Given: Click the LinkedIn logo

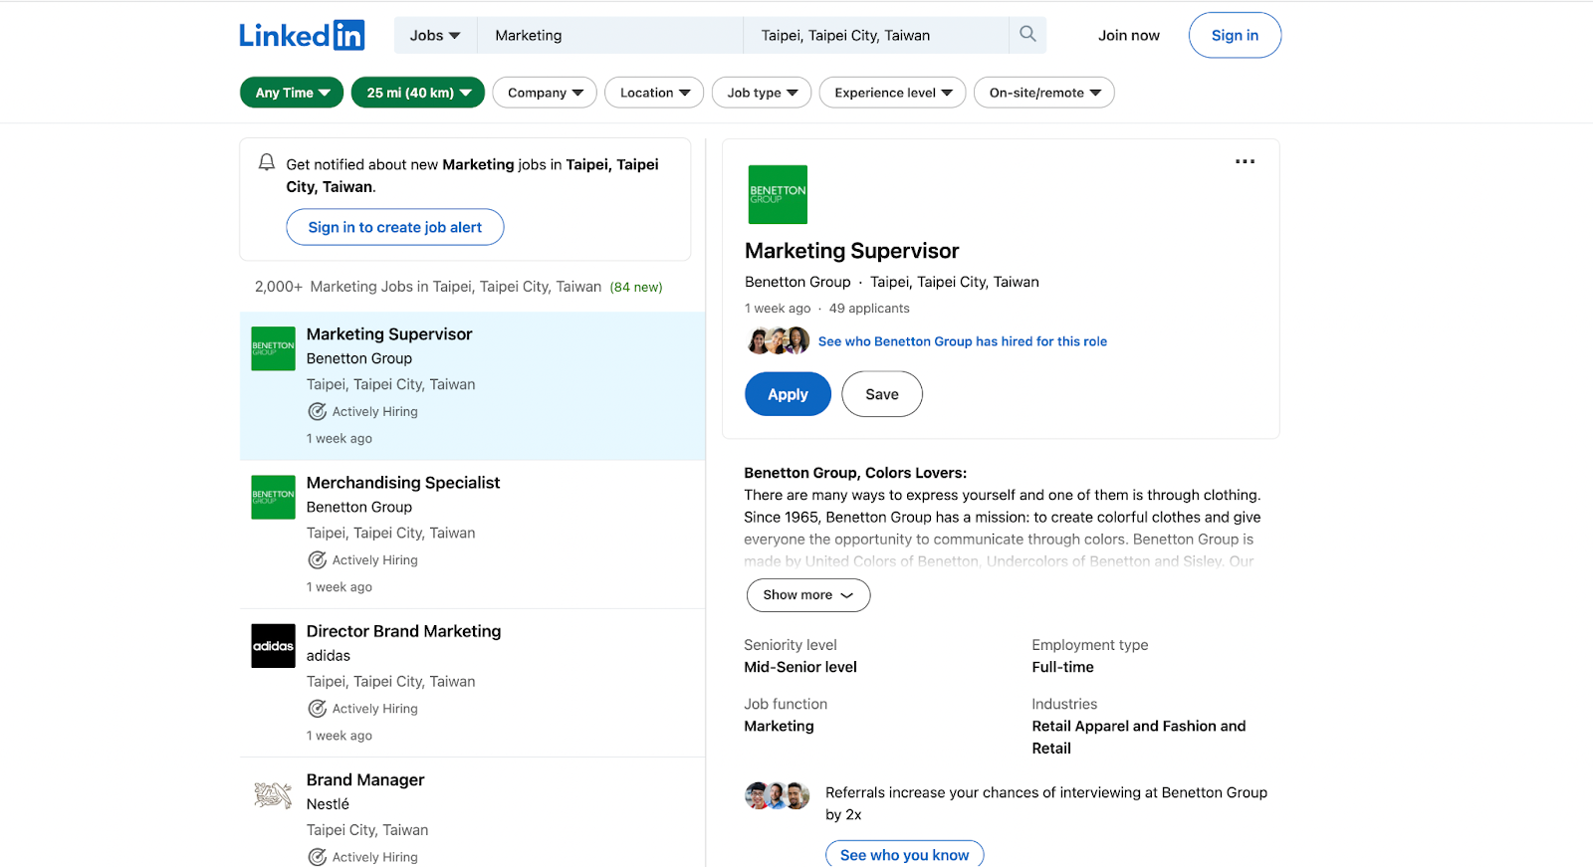Looking at the screenshot, I should pos(302,35).
